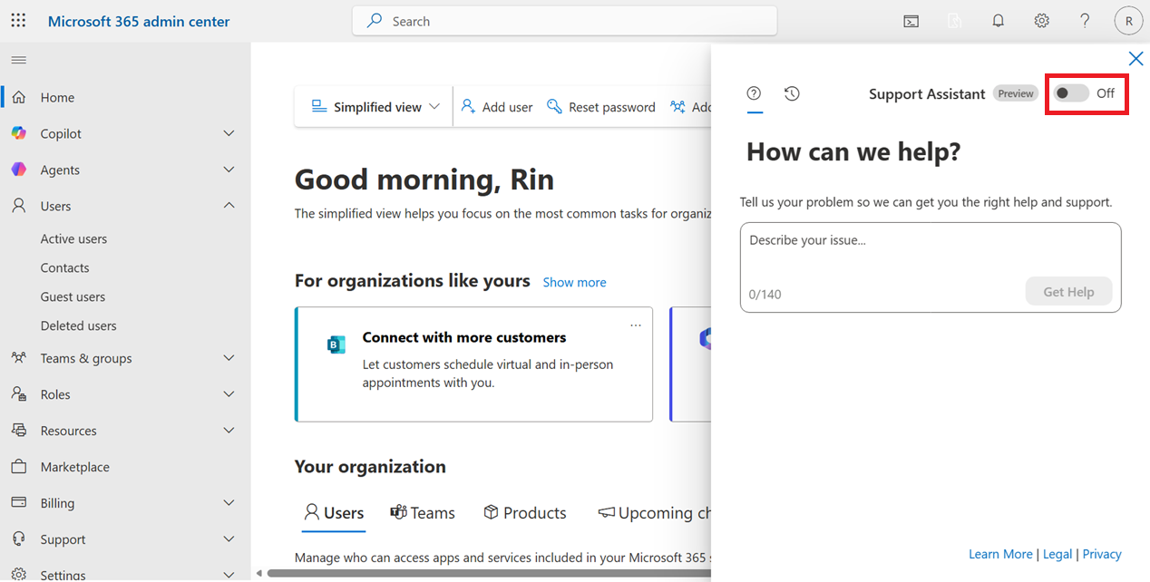This screenshot has width=1150, height=582.
Task: Switch to the Teams tab
Action: 423,513
